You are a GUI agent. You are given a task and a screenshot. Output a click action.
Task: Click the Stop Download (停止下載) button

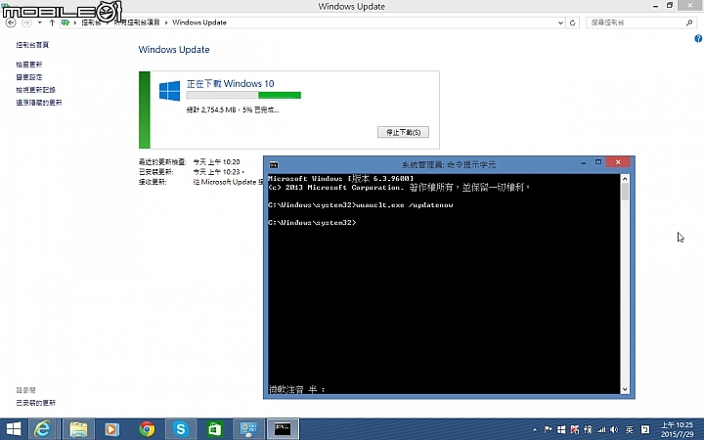pyautogui.click(x=403, y=132)
